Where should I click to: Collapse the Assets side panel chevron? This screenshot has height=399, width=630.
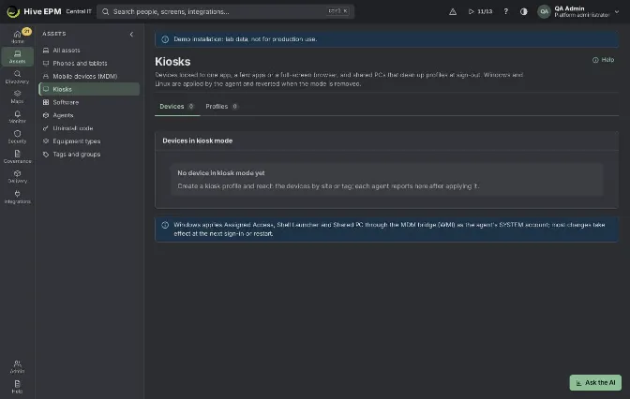coord(131,34)
